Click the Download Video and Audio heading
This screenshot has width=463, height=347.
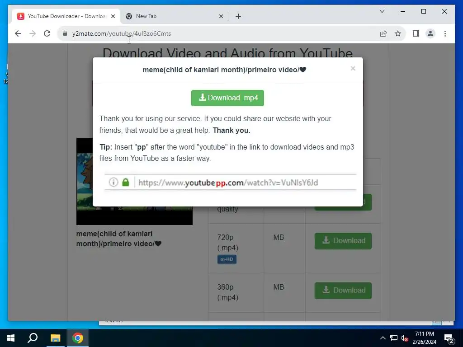228,52
